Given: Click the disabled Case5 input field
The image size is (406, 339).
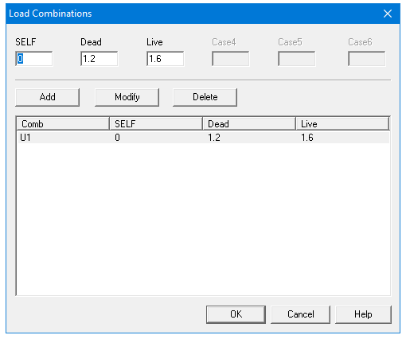Looking at the screenshot, I should click(297, 59).
